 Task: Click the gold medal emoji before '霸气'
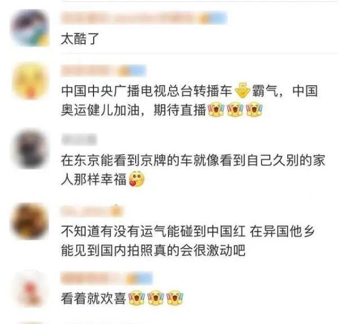click(242, 90)
